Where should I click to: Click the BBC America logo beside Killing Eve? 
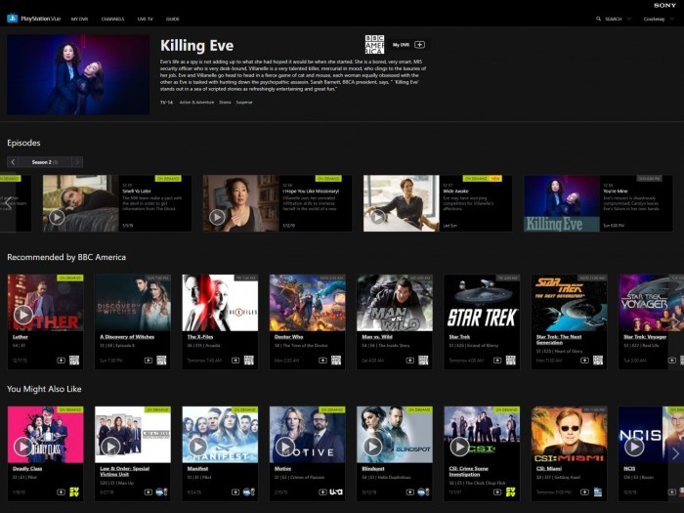coord(374,45)
